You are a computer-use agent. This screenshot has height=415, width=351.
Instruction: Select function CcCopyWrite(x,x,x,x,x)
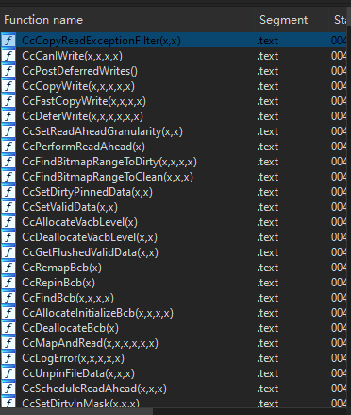pos(78,86)
